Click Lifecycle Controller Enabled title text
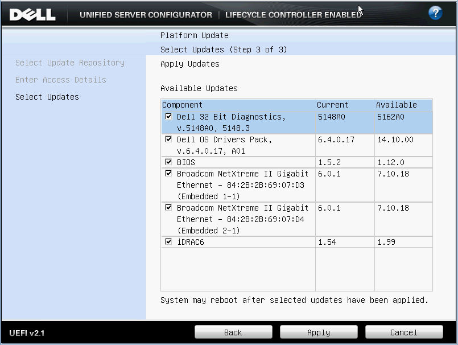The image size is (458, 345). (293, 15)
